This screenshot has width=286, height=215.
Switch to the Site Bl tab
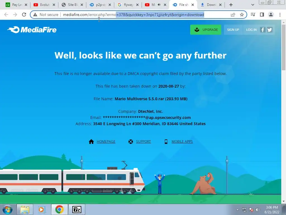pyautogui.click(x=72, y=5)
